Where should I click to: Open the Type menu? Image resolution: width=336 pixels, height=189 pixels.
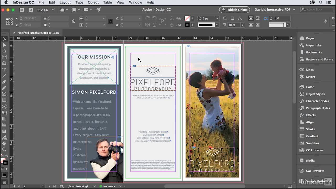click(x=79, y=2)
